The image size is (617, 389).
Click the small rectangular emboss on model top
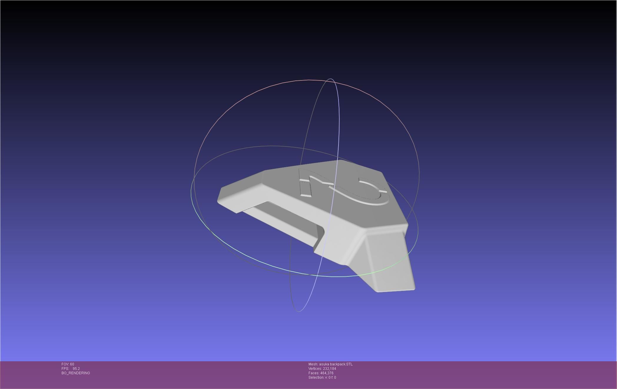[x=305, y=189]
